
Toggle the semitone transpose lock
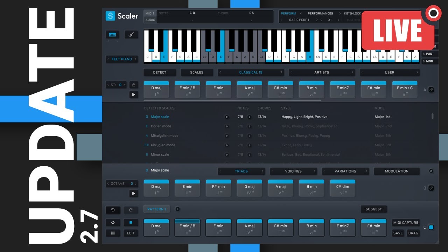(133, 85)
